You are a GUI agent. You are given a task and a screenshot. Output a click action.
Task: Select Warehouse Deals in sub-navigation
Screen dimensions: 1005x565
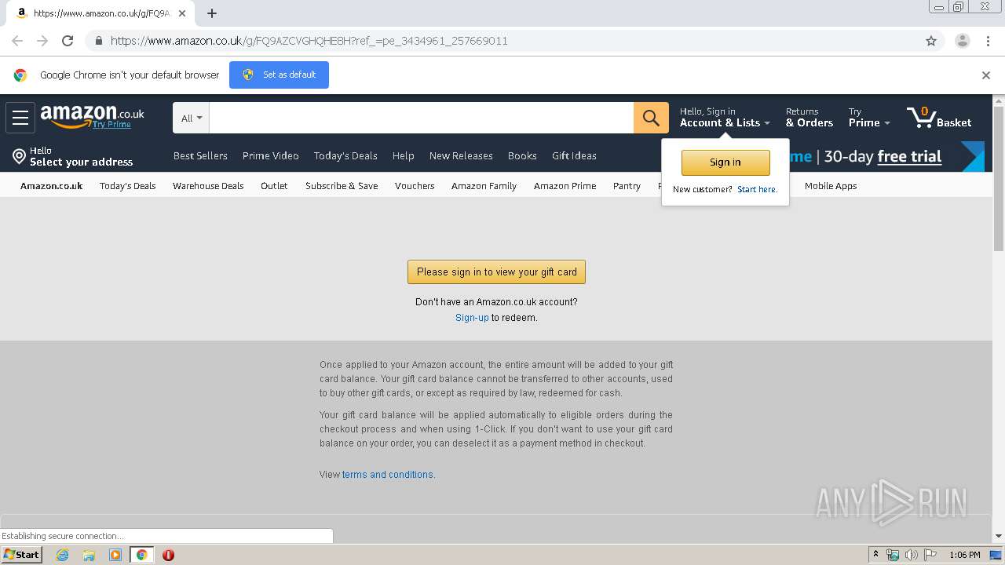(x=208, y=186)
